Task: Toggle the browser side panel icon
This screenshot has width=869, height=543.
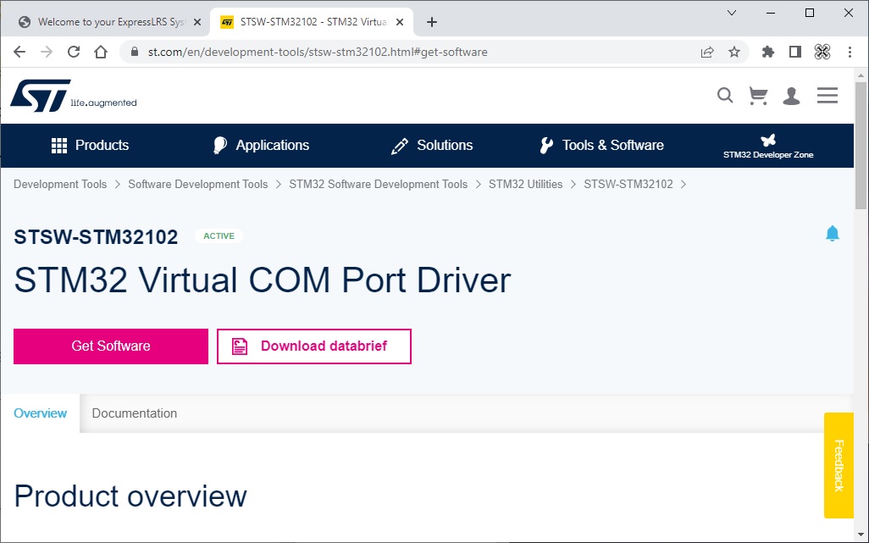Action: [795, 52]
